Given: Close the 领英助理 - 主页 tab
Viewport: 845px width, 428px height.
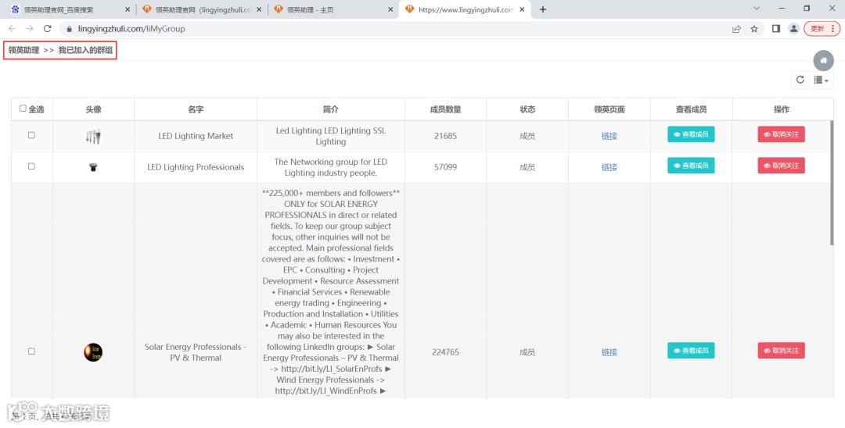Looking at the screenshot, I should (390, 9).
